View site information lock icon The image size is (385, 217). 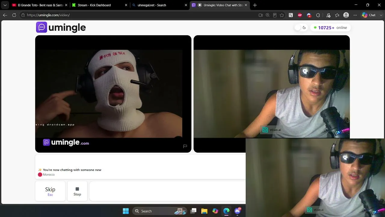(23, 15)
